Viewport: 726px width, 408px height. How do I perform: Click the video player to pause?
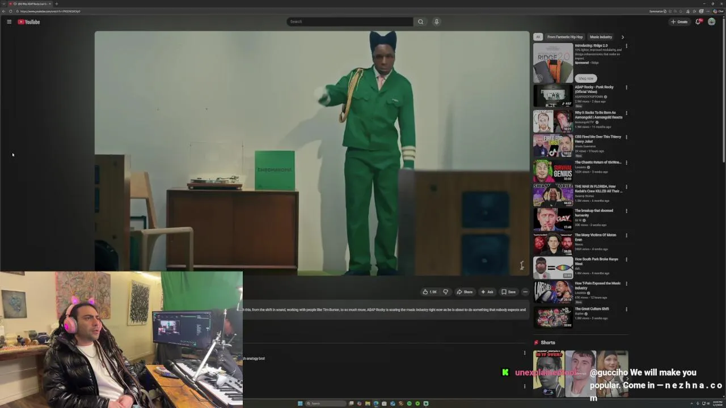tap(312, 153)
